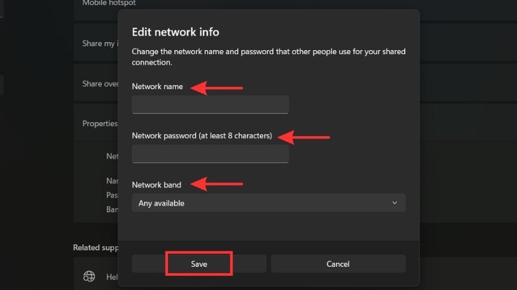Focus the Network name text field

pos(210,104)
